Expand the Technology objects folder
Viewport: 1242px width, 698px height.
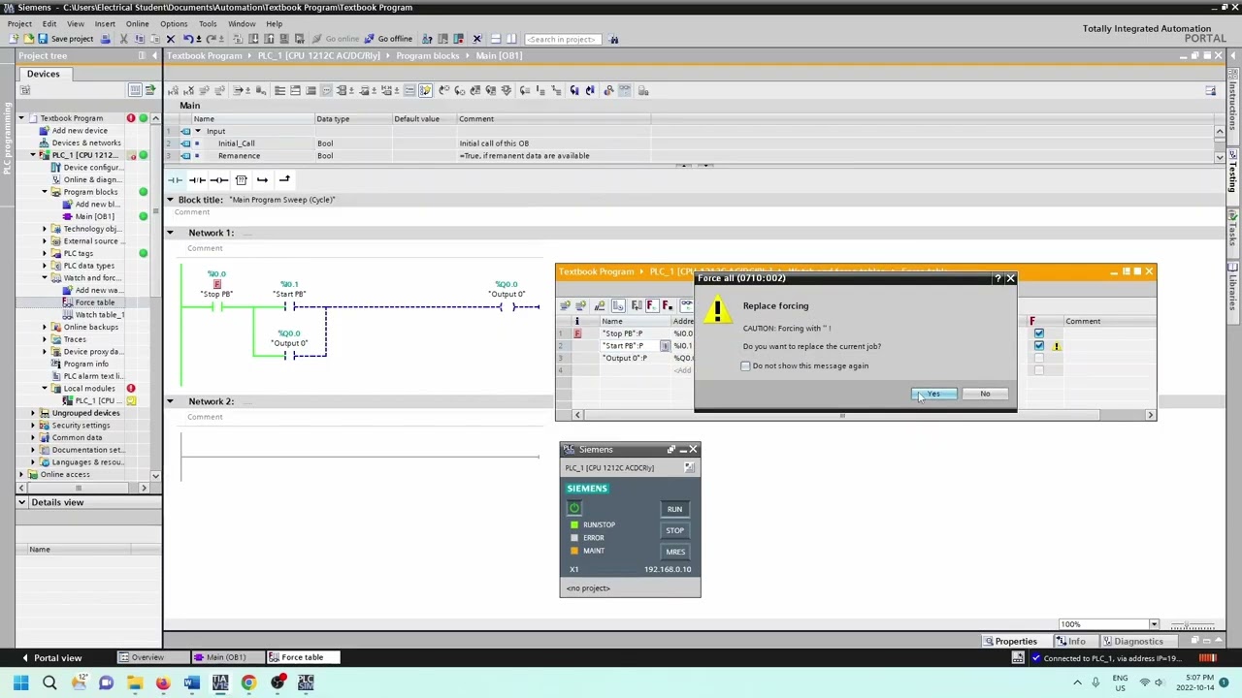coord(44,229)
